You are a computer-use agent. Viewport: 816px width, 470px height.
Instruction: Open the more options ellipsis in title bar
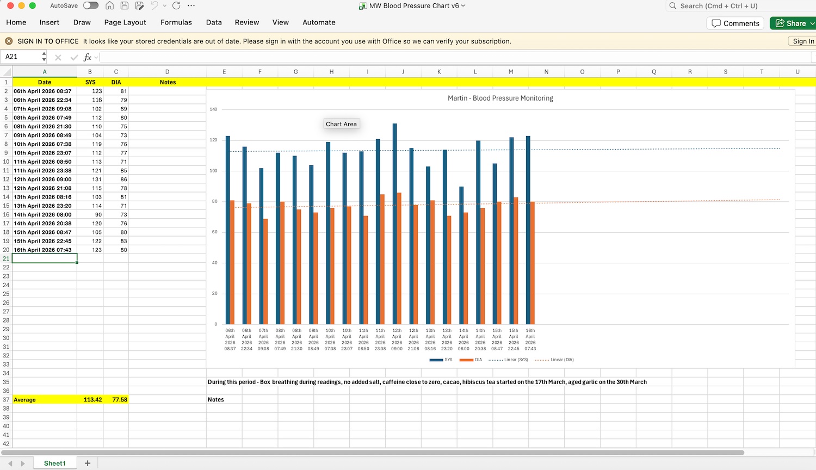coord(191,6)
